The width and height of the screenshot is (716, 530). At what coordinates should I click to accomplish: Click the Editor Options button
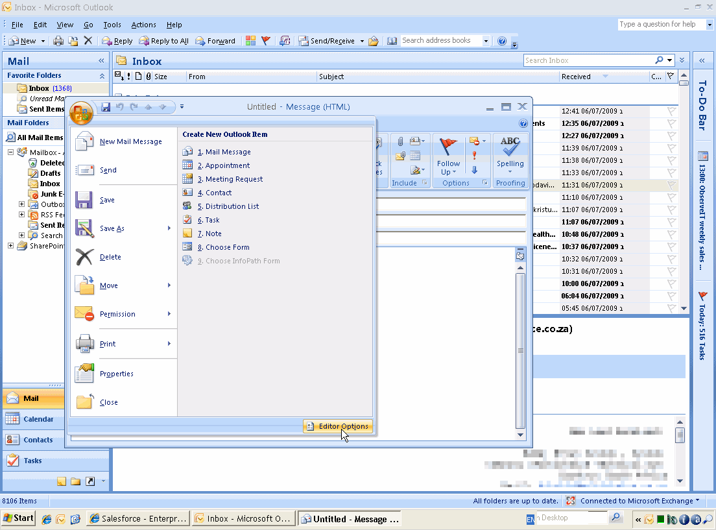click(x=338, y=426)
